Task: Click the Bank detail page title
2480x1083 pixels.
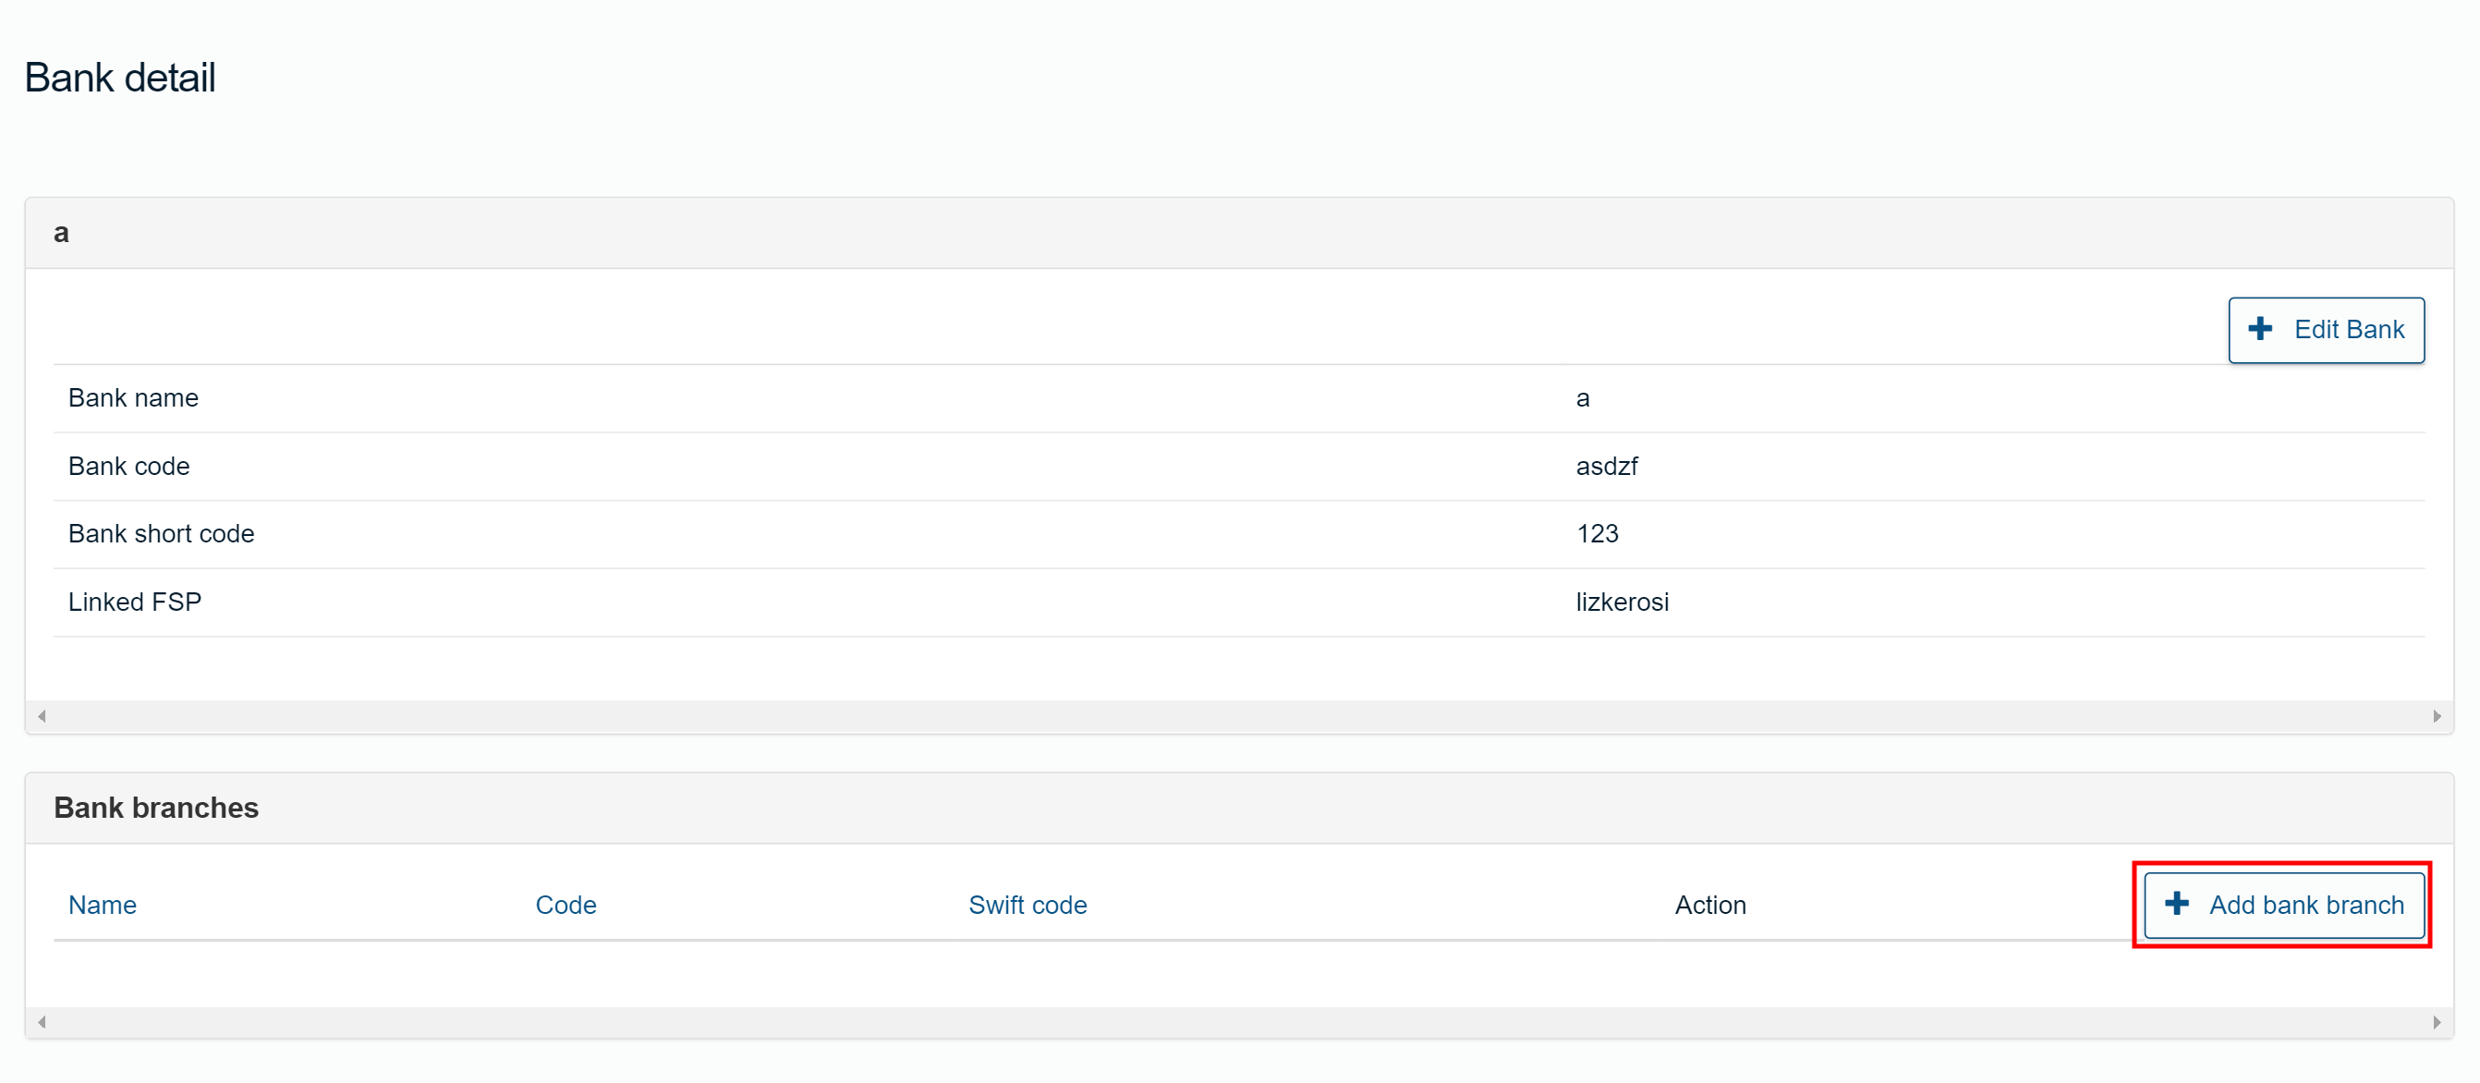Action: [119, 77]
